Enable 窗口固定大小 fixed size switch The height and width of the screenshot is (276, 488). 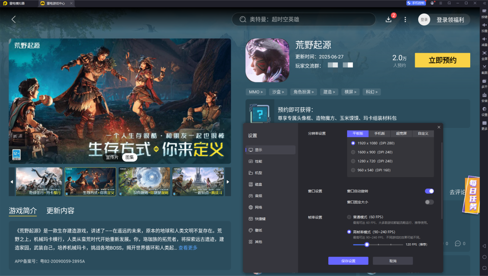429,202
